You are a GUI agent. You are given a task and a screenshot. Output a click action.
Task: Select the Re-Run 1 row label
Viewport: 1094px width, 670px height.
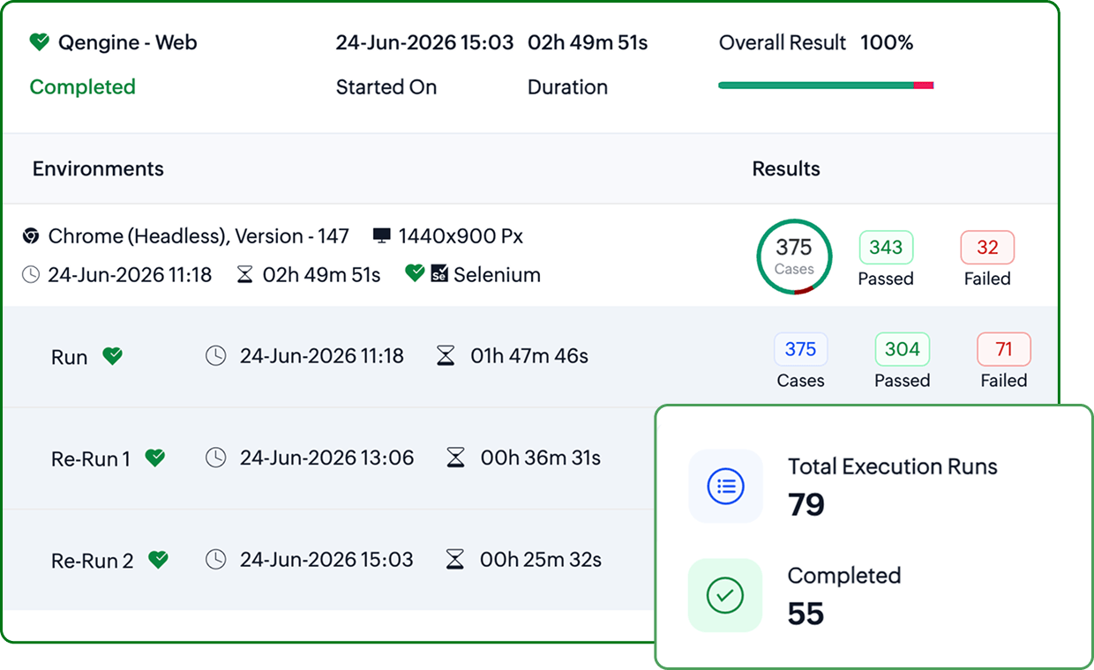pos(91,459)
